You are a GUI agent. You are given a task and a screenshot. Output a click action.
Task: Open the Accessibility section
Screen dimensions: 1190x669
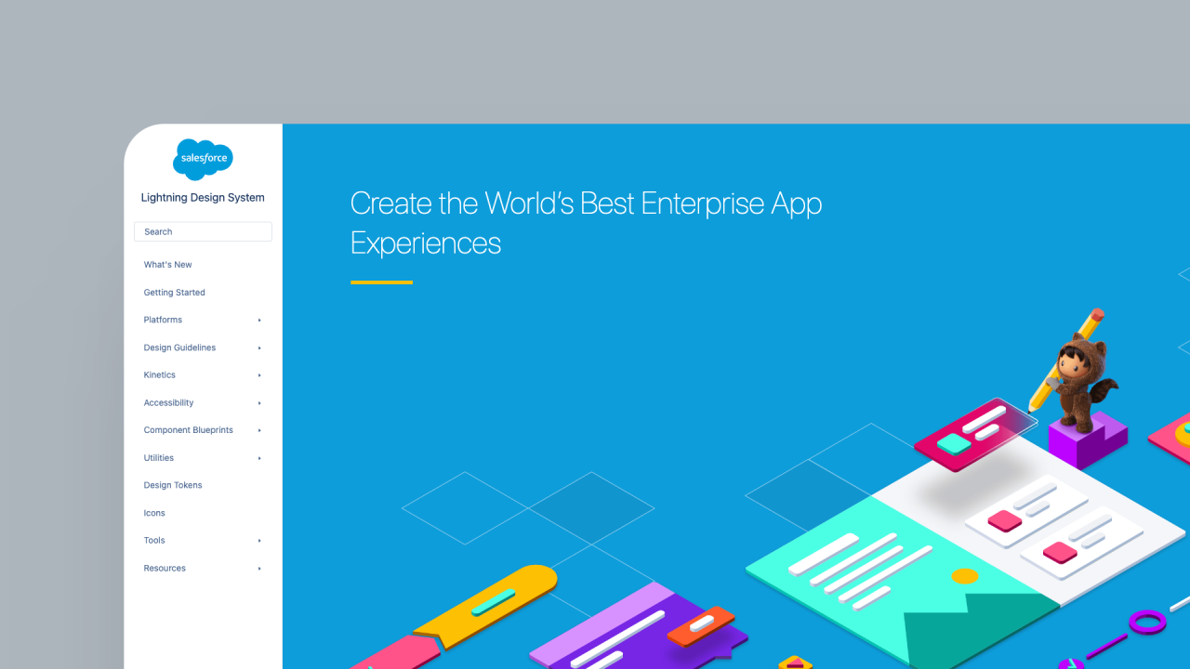pos(168,403)
